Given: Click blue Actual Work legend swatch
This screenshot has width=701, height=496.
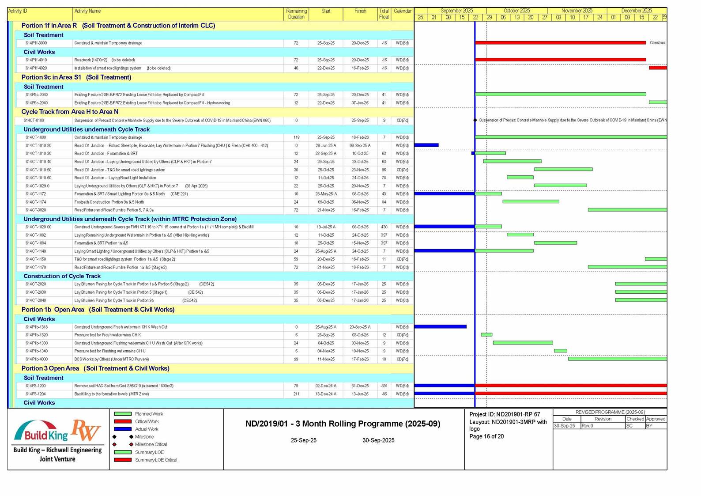Looking at the screenshot, I should [123, 429].
